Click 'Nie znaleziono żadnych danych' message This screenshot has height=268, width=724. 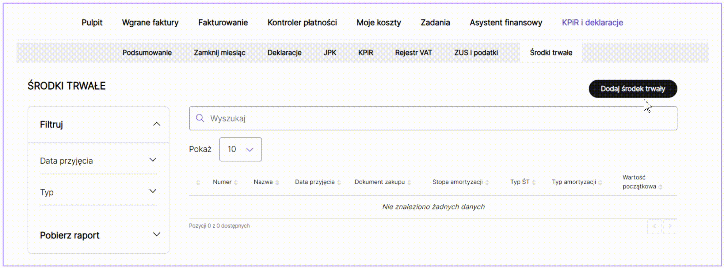point(433,207)
